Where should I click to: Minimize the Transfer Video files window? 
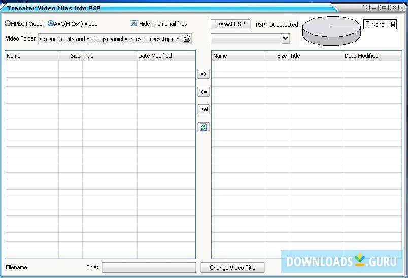click(374, 8)
